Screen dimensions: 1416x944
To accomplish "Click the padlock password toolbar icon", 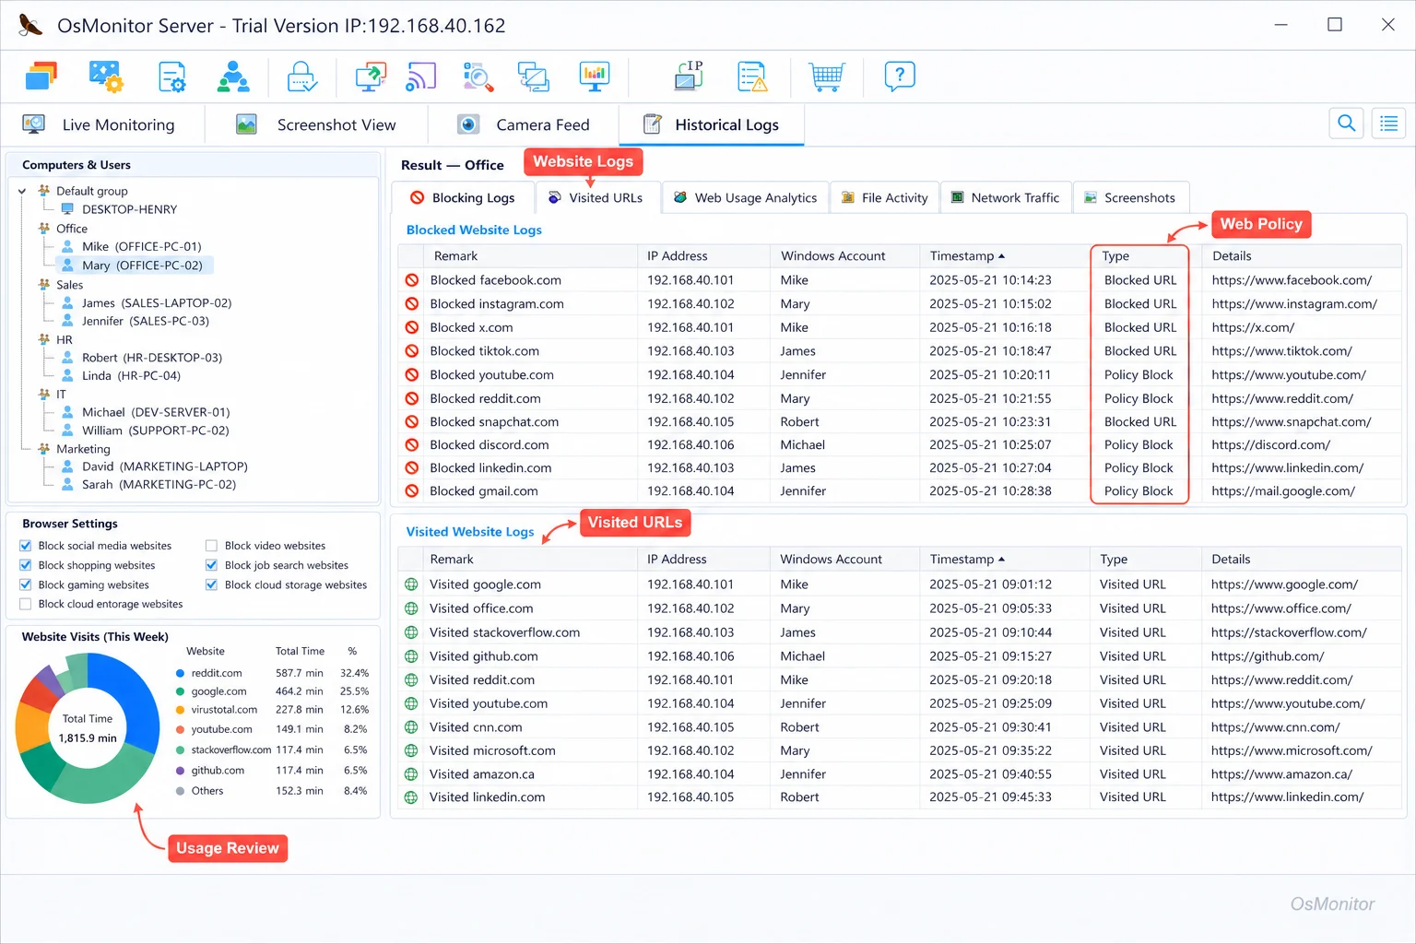I will click(302, 77).
